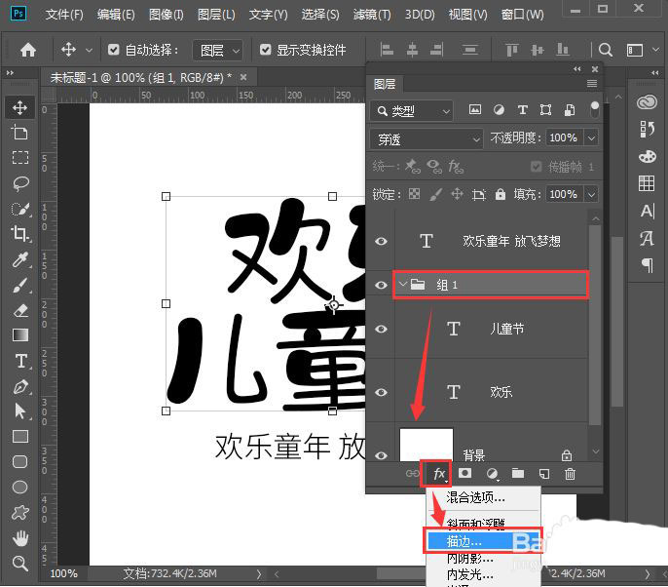Toggle the layer filter on/off switch
The width and height of the screenshot is (668, 587).
click(x=594, y=110)
